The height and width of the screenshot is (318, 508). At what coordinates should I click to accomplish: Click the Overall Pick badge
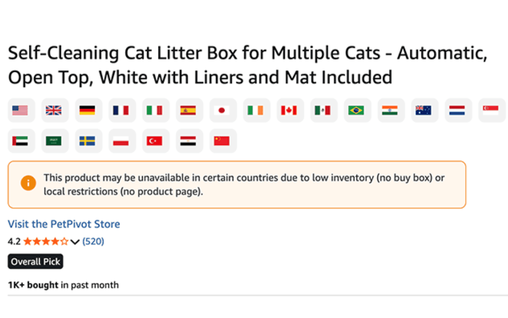pos(35,262)
